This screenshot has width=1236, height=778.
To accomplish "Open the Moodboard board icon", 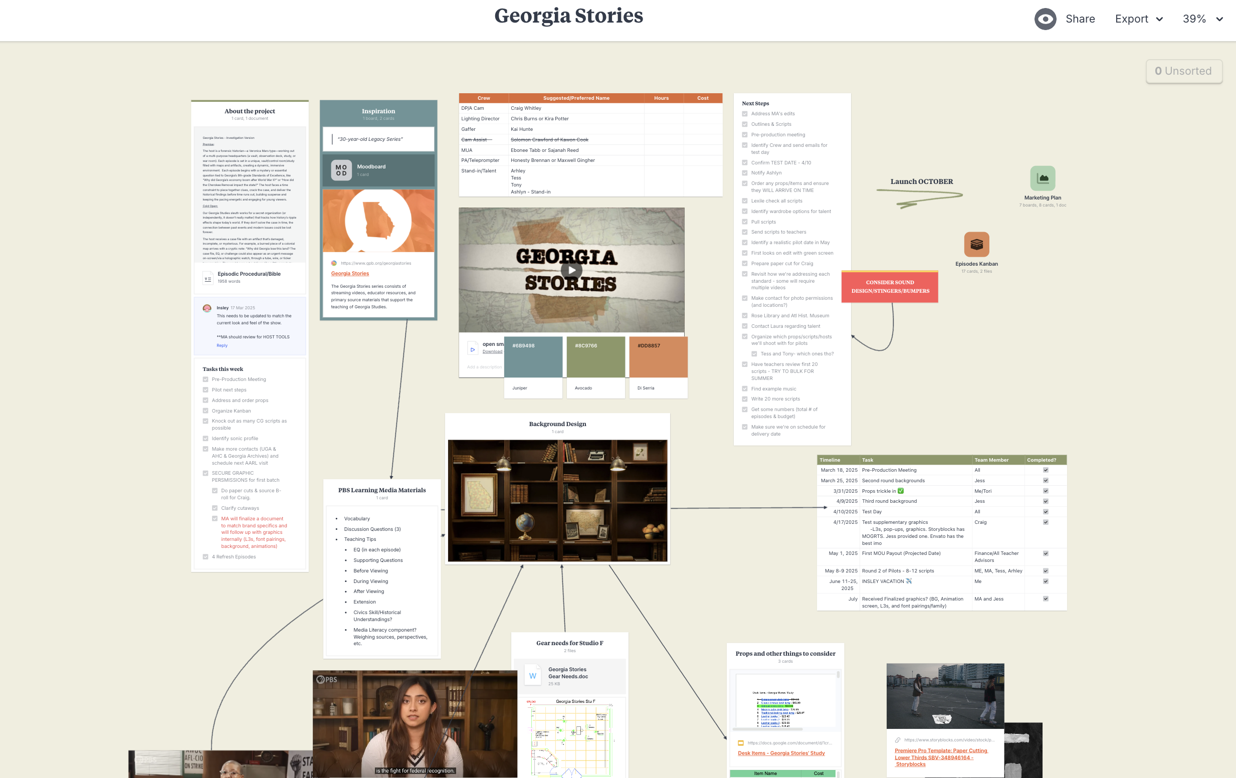I will 341,170.
